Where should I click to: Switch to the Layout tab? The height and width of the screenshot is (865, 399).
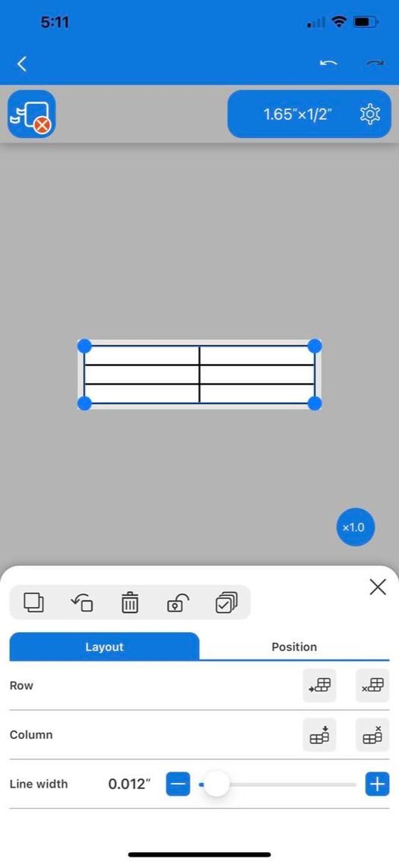click(x=105, y=646)
